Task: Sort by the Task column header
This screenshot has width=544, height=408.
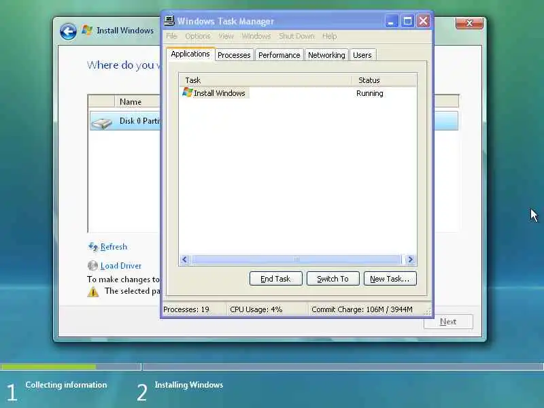Action: pyautogui.click(x=266, y=80)
